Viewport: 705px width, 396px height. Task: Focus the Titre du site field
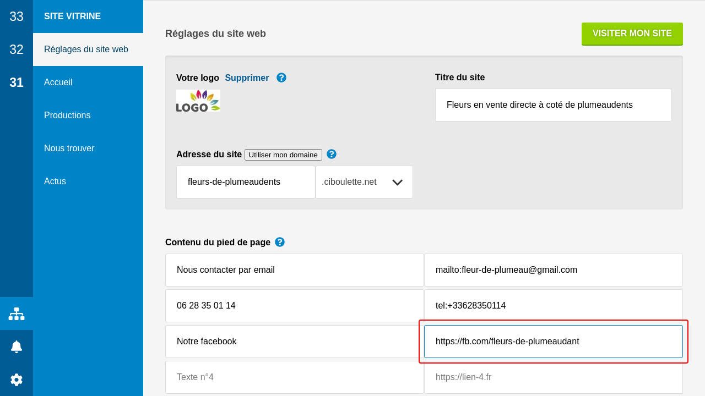553,105
